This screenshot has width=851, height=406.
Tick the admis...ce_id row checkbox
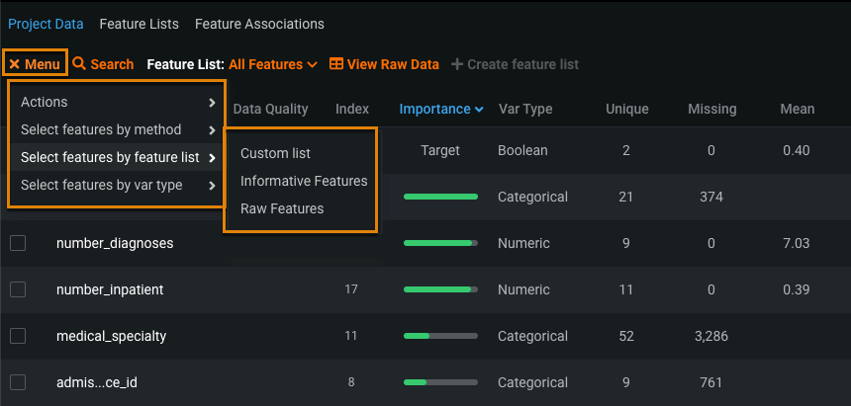(x=18, y=382)
